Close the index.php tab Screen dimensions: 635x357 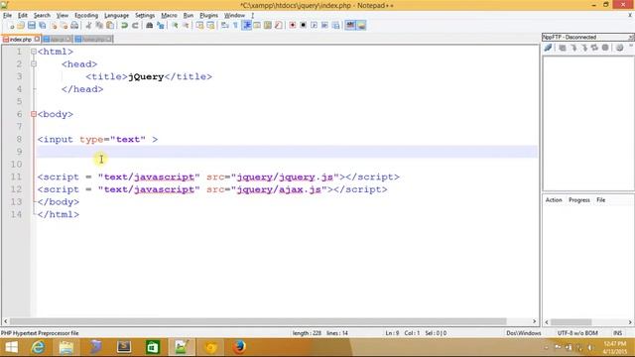pos(37,39)
